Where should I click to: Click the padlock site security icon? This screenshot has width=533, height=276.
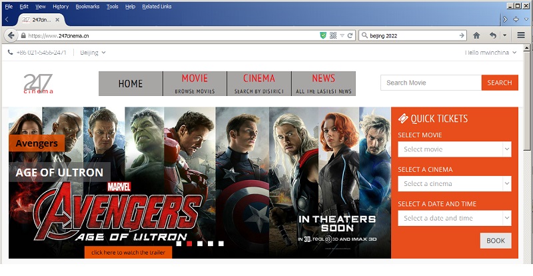click(x=23, y=35)
